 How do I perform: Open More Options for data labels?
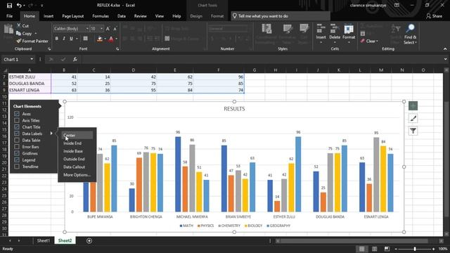click(x=77, y=175)
